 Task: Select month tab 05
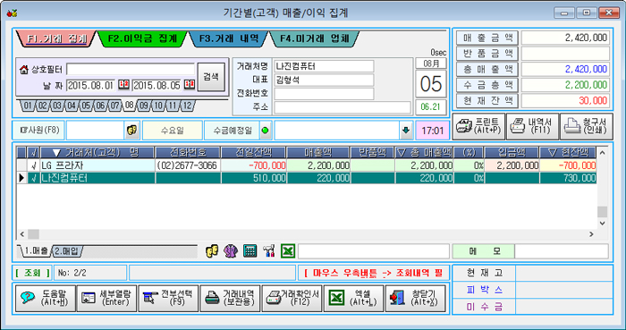point(86,106)
